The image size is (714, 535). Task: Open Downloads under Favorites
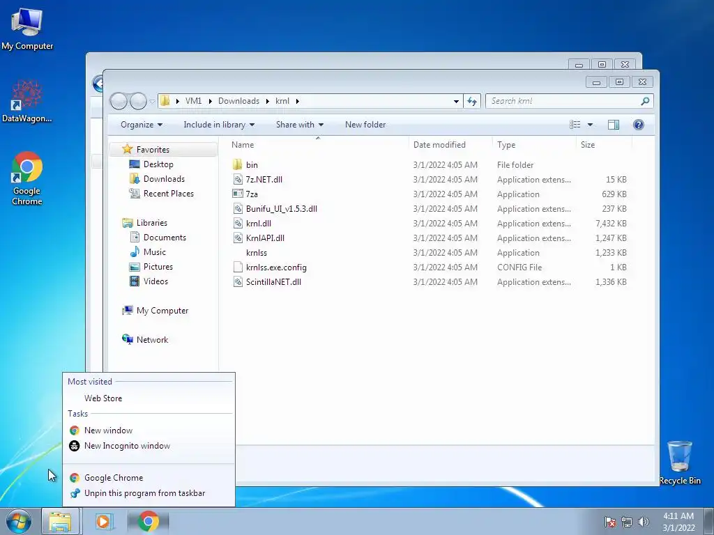point(164,179)
